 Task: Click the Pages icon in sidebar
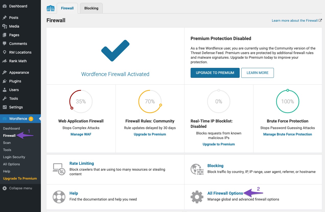(5, 35)
